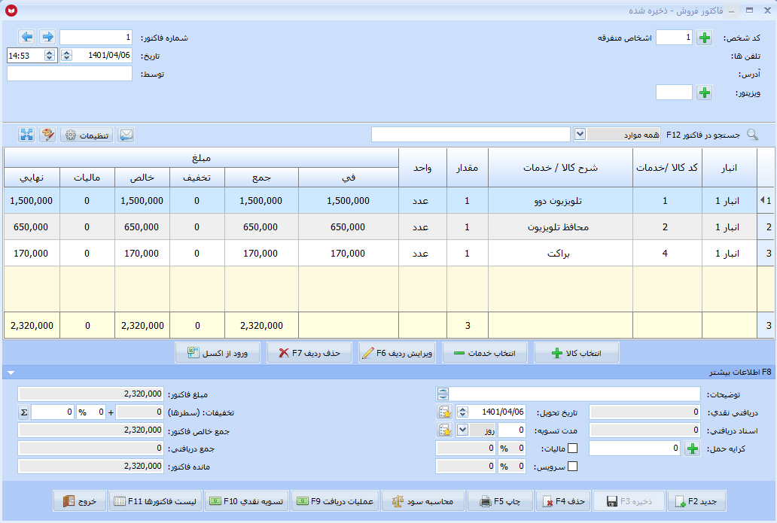Toggle the سرویس service checkbox
Viewport: 777px width, 523px height.
(x=572, y=466)
